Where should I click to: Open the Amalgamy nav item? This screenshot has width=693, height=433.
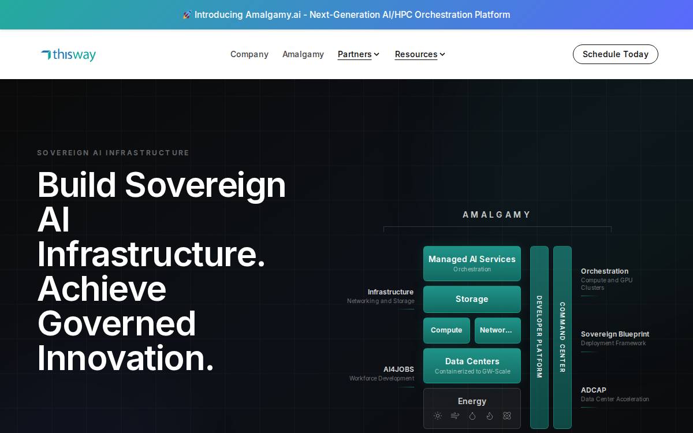(x=303, y=54)
